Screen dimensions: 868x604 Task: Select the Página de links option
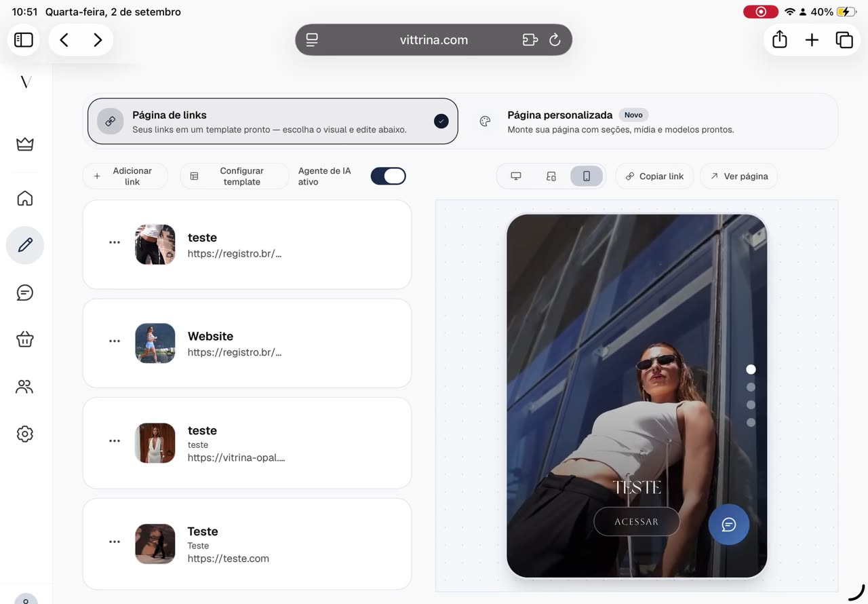[x=273, y=121]
